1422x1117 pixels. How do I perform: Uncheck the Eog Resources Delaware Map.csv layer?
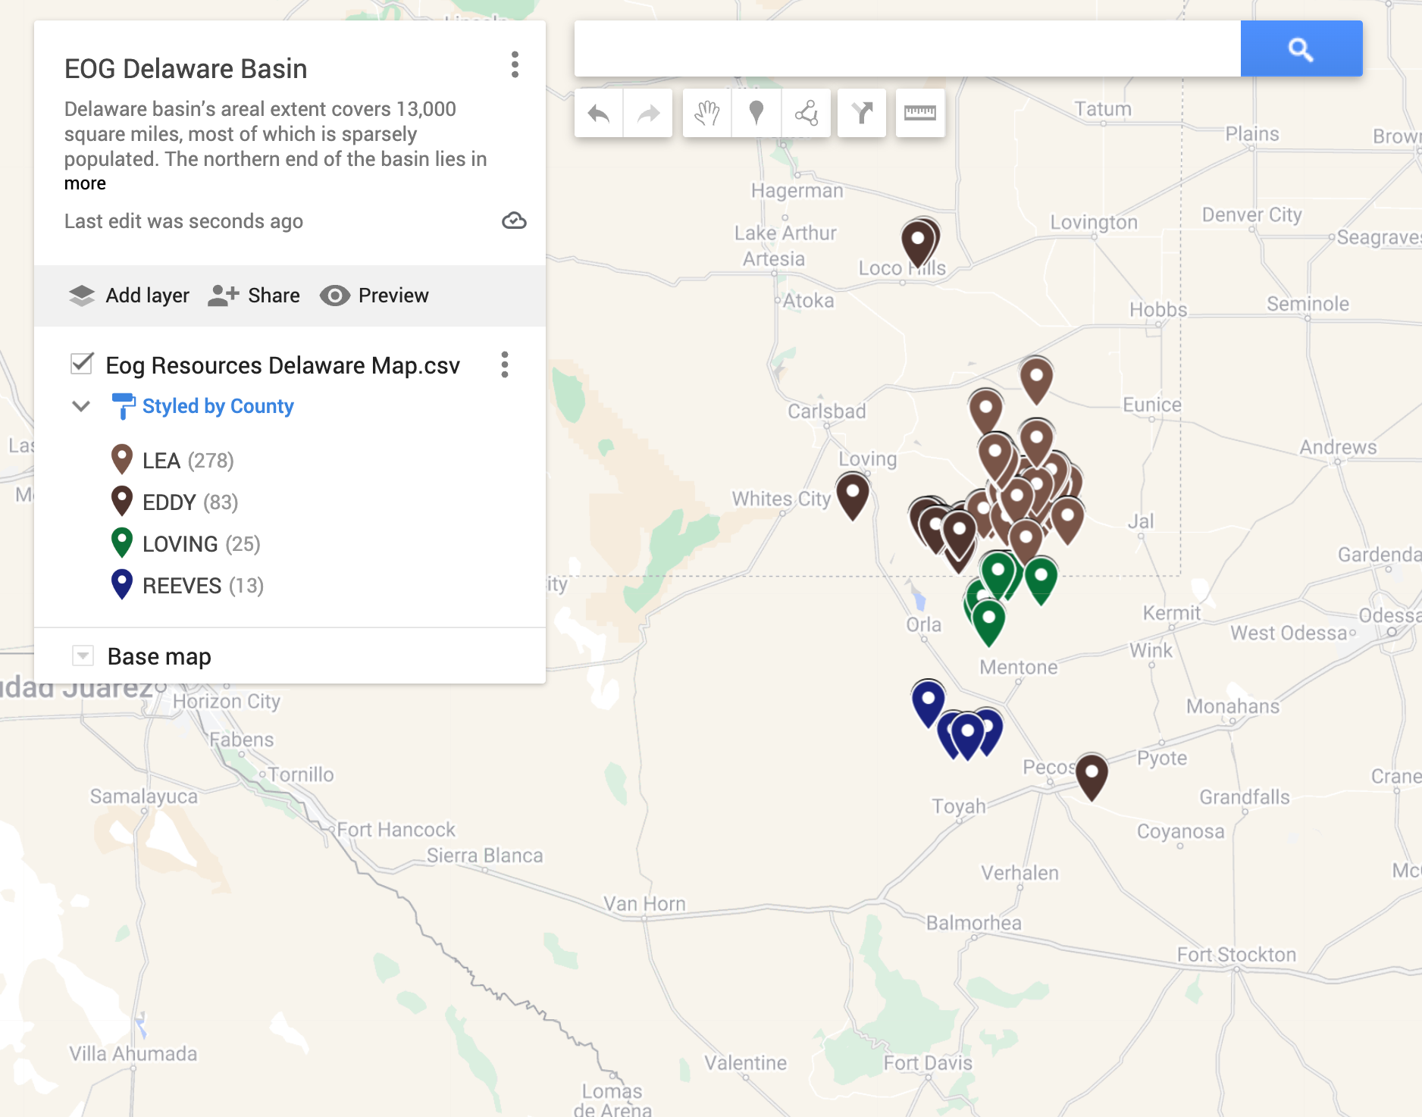82,365
